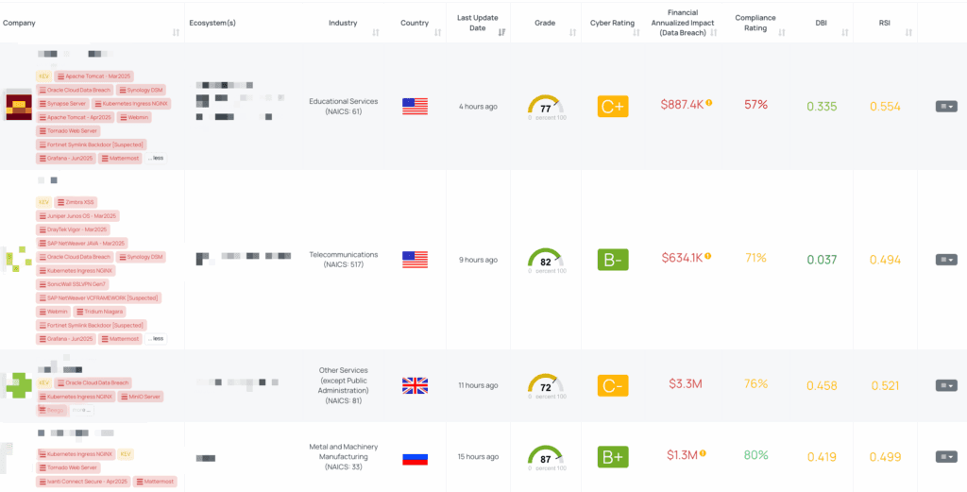
Task: Click the Russian flag icon
Action: coord(415,457)
